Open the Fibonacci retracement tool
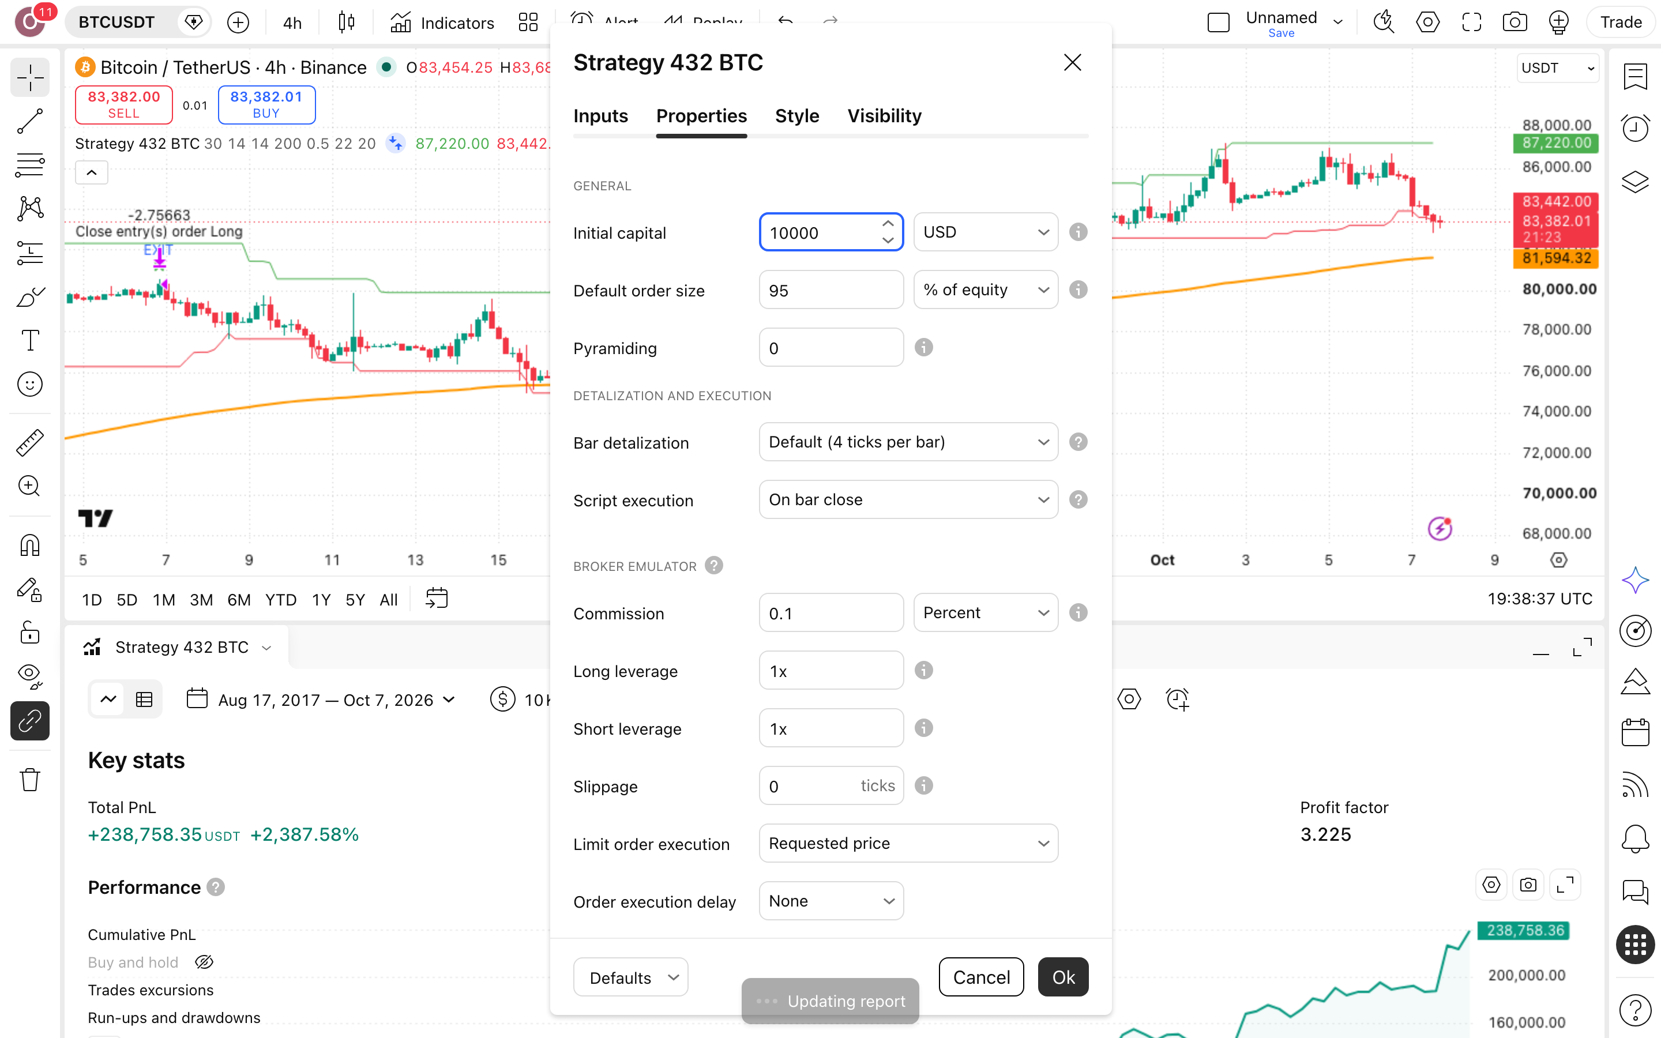The height and width of the screenshot is (1038, 1661). [x=29, y=165]
